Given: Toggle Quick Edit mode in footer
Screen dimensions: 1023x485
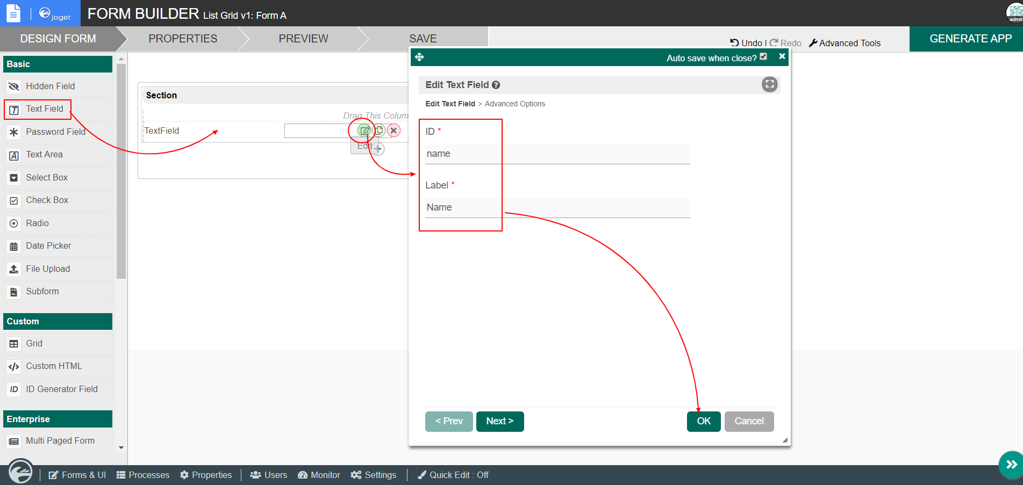Looking at the screenshot, I should (x=453, y=475).
